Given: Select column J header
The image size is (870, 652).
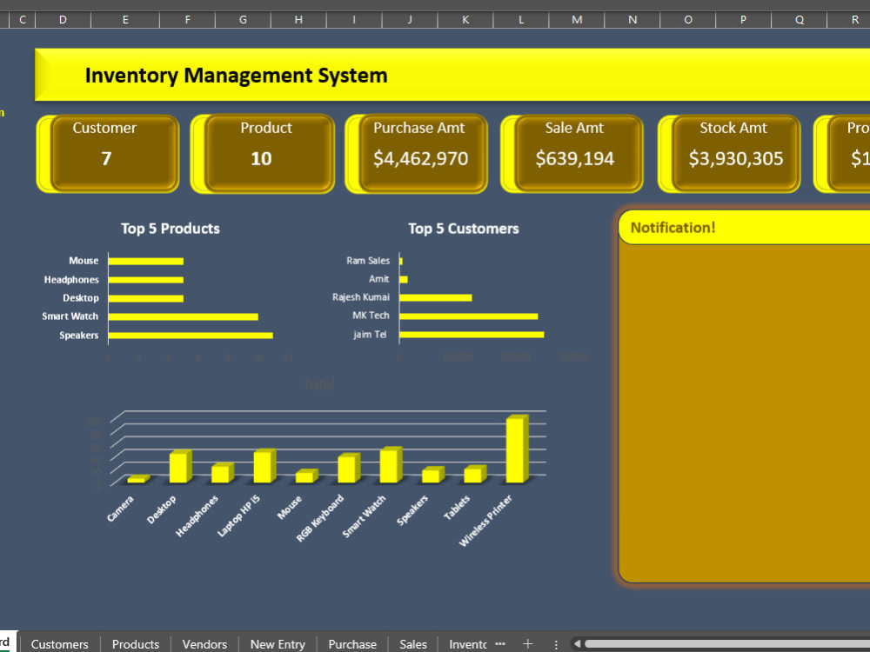Looking at the screenshot, I should click(410, 19).
